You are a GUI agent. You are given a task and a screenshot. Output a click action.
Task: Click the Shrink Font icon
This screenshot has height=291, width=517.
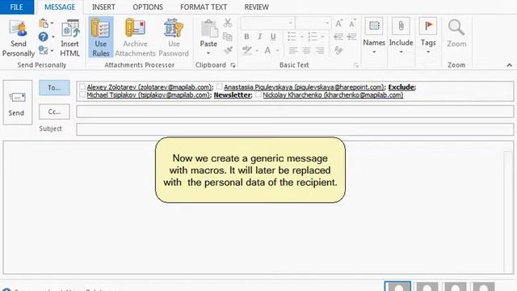(352, 23)
